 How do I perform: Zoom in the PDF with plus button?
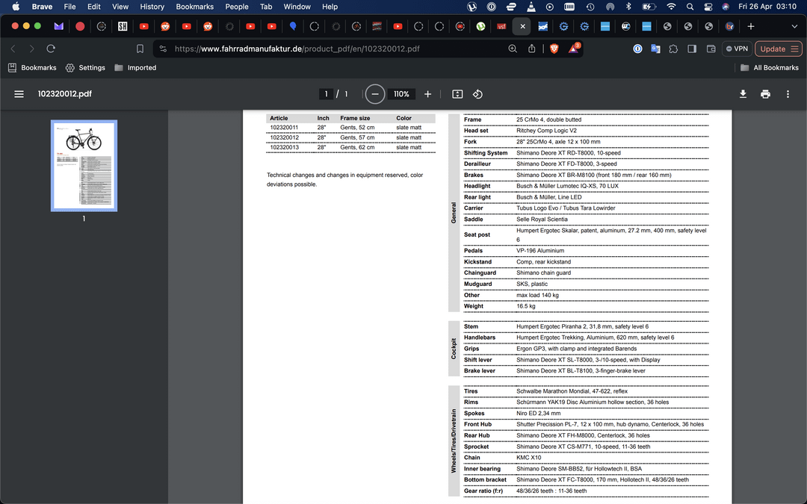[427, 94]
